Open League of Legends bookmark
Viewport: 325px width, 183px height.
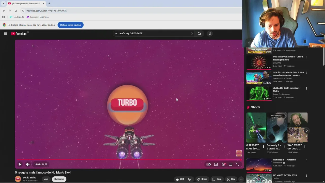pos(38,17)
